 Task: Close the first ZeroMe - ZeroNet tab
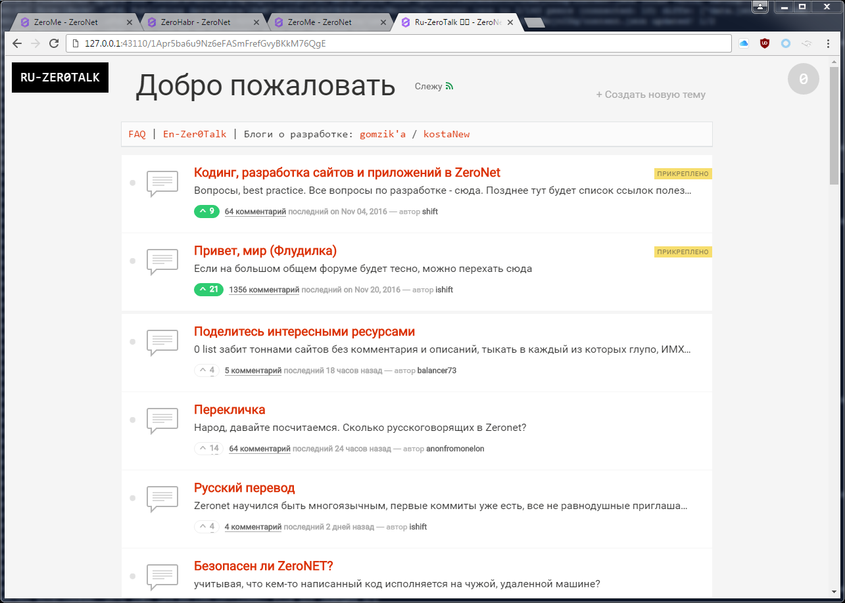(130, 22)
